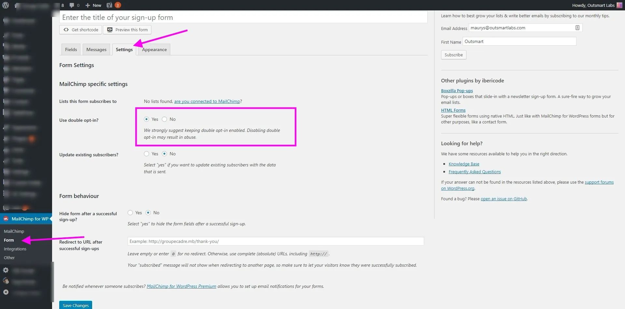Click the sign-up form title field
The width and height of the screenshot is (625, 309).
point(243,17)
